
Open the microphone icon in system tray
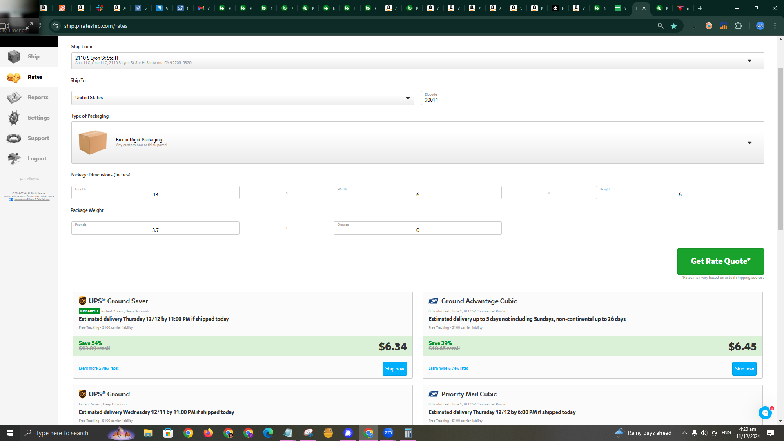click(694, 433)
